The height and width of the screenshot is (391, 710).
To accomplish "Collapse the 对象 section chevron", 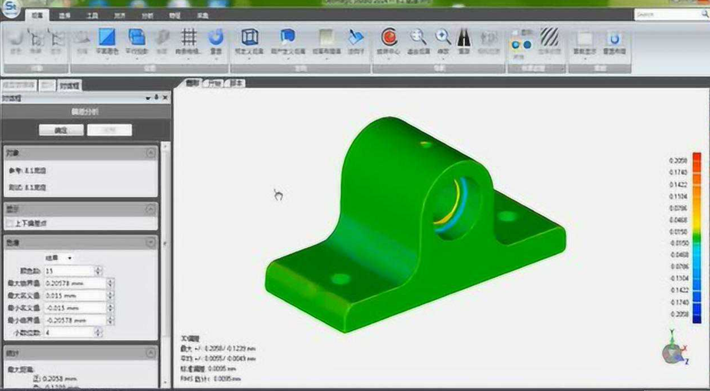I will point(151,153).
